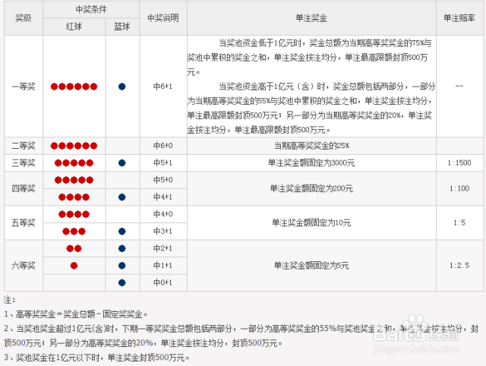Click the 单注奖金 column header

311,18
